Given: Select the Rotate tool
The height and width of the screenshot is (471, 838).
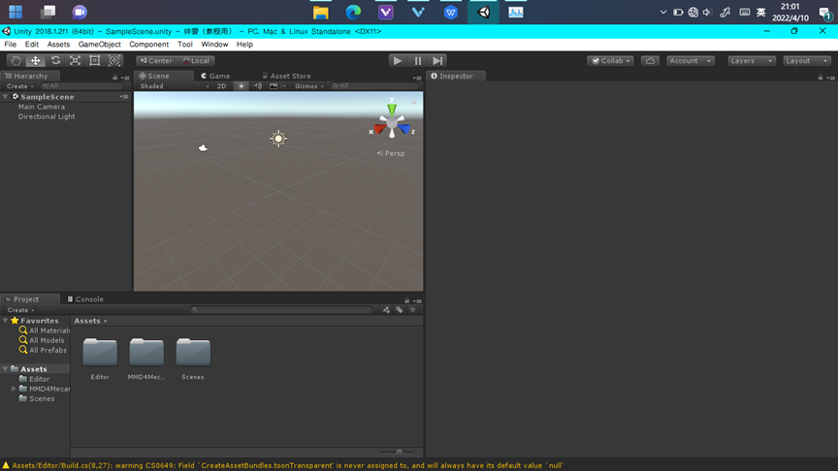Looking at the screenshot, I should pyautogui.click(x=55, y=60).
